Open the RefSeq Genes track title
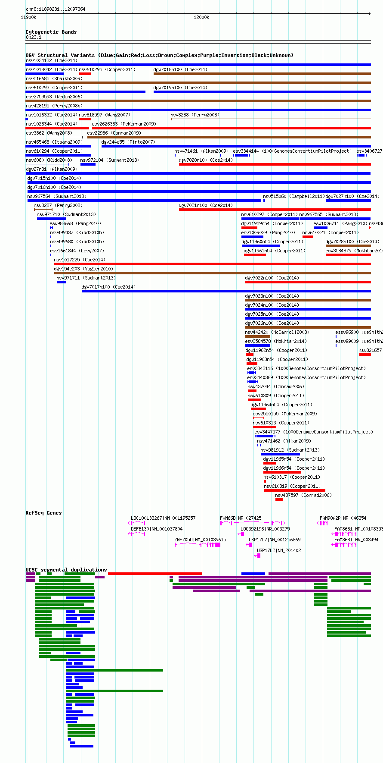 tap(43, 513)
